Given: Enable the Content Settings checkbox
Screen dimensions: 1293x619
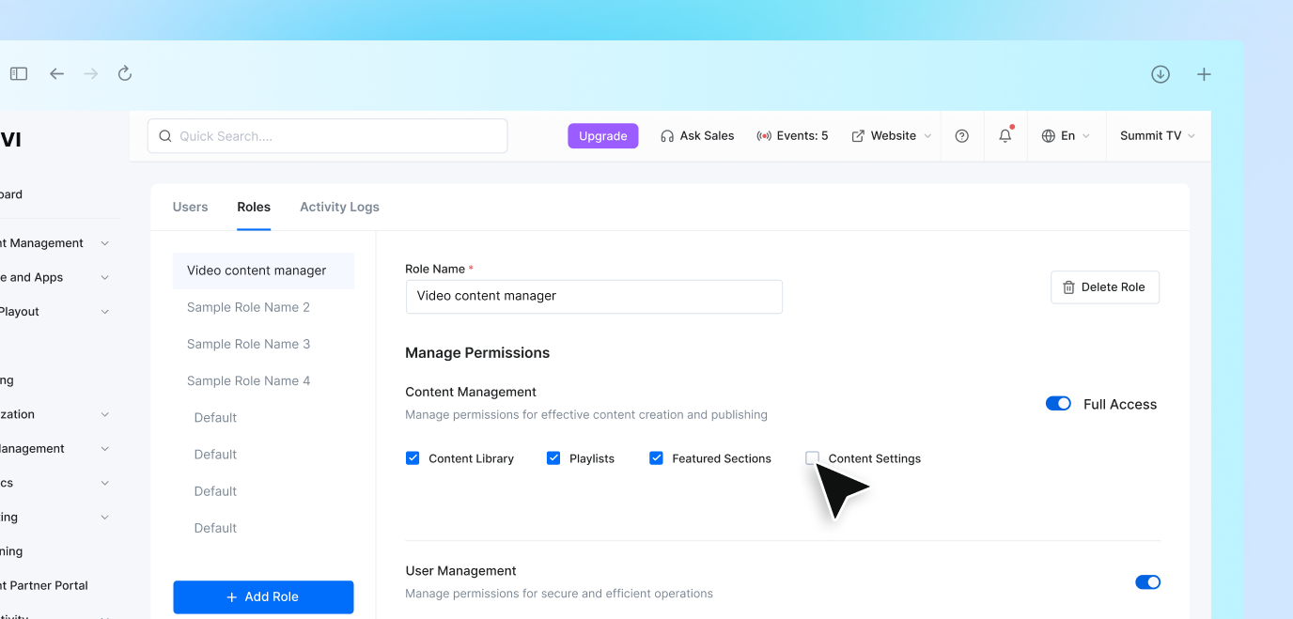Looking at the screenshot, I should point(812,457).
